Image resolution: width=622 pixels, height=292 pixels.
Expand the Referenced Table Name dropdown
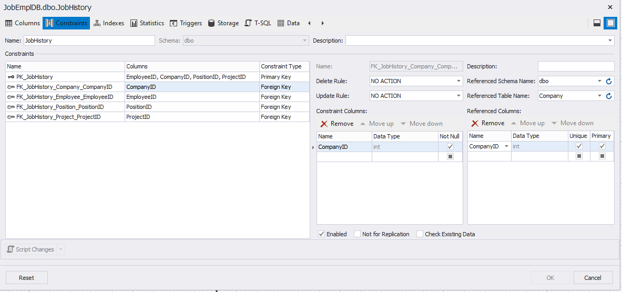click(x=600, y=96)
